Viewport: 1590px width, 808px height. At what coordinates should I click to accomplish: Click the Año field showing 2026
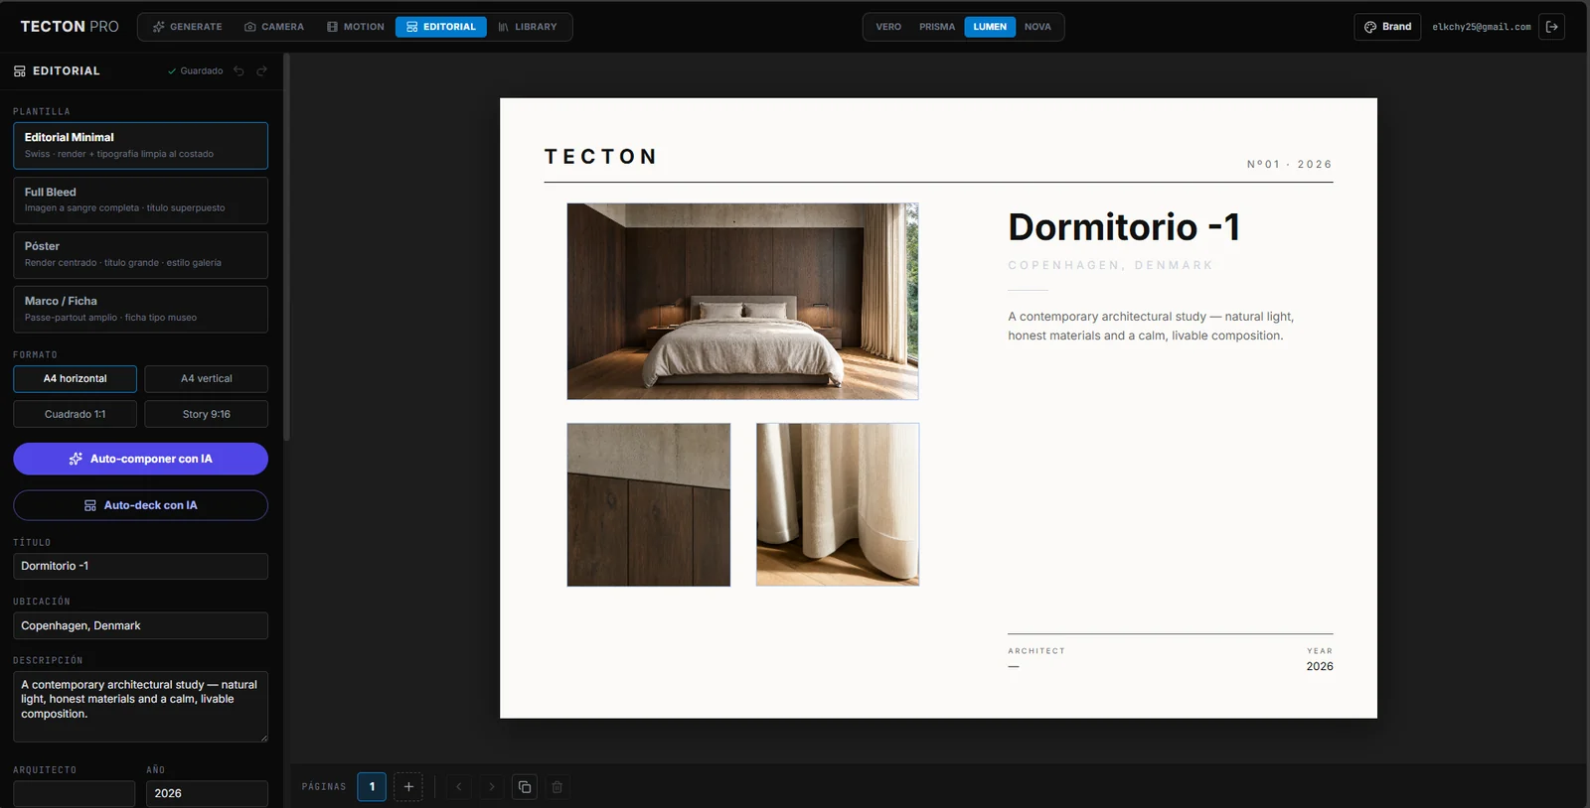(207, 793)
